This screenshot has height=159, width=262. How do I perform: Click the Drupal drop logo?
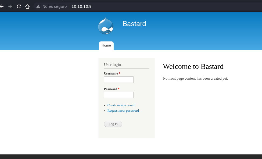point(106,26)
